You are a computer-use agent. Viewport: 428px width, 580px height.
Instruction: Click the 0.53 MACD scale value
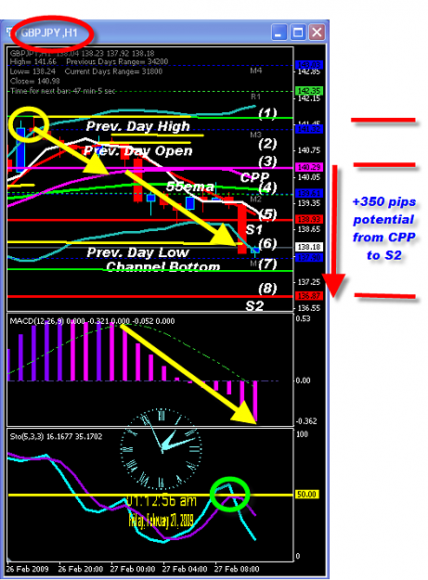[x=303, y=318]
